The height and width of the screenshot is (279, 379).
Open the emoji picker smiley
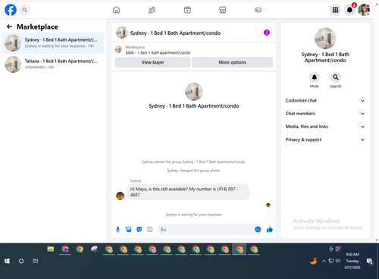pos(258,230)
